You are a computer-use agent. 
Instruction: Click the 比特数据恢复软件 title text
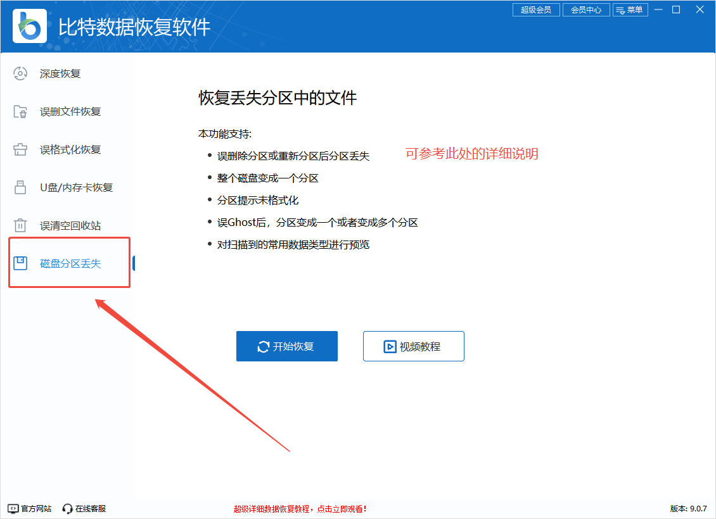click(x=134, y=27)
